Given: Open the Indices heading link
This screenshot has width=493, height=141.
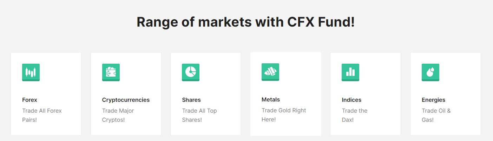Looking at the screenshot, I should pyautogui.click(x=351, y=100).
